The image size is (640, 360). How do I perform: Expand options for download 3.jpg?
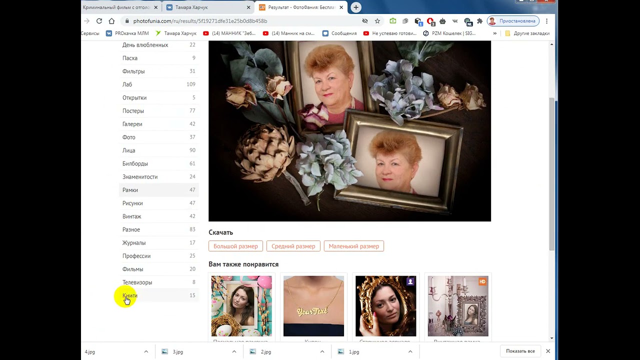[234, 351]
